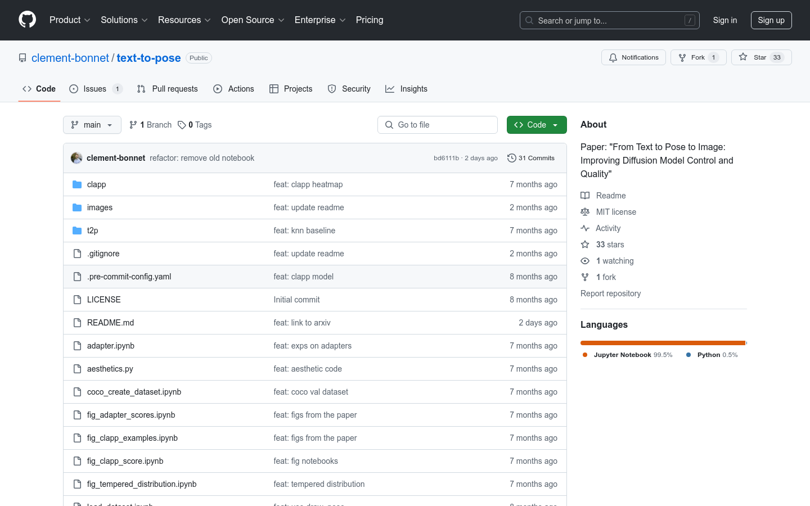Click the star icon in the Star button
Image resolution: width=810 pixels, height=506 pixels.
[x=743, y=57]
